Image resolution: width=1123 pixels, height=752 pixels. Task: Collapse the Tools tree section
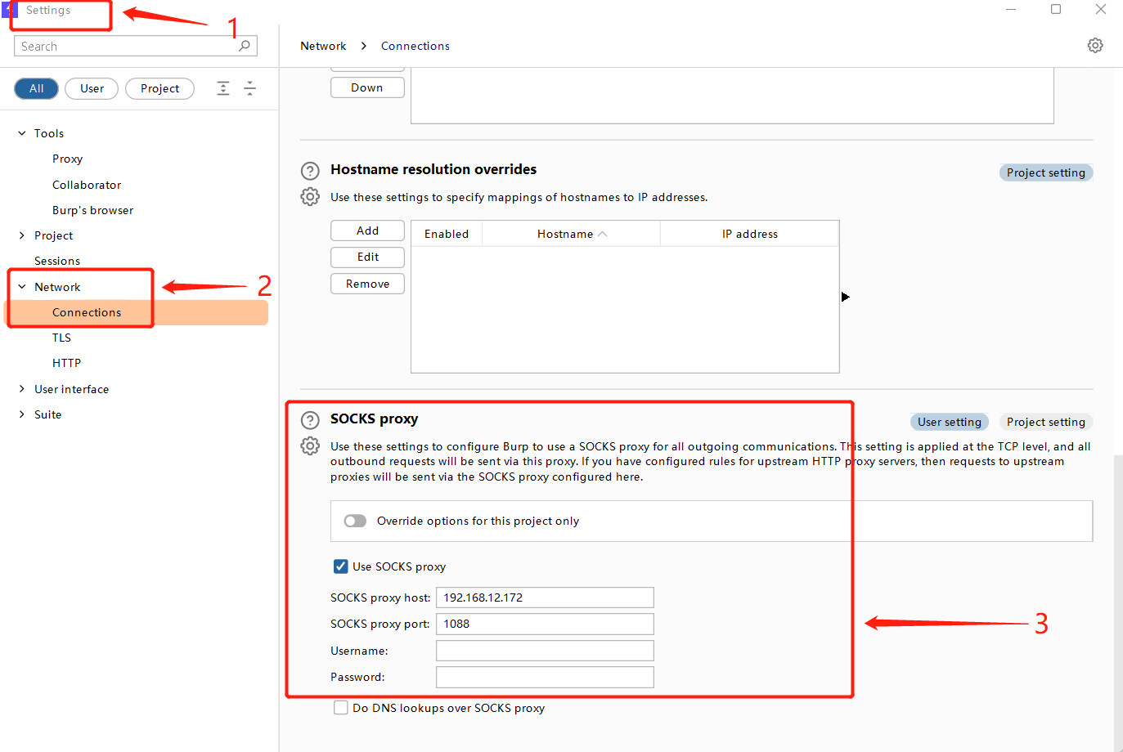tap(22, 133)
